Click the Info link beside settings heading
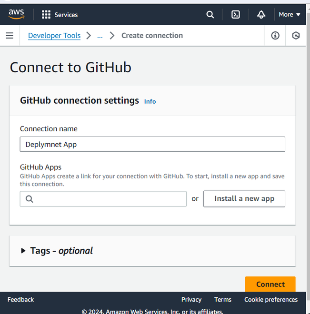The height and width of the screenshot is (314, 310). click(150, 101)
